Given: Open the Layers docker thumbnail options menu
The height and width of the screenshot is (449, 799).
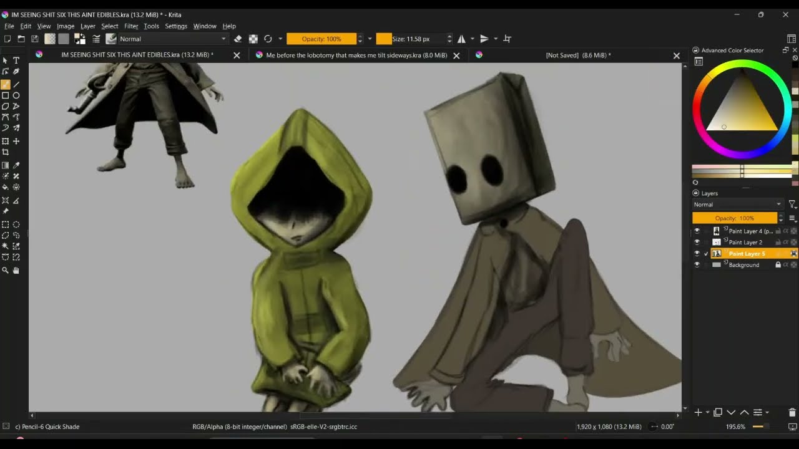Looking at the screenshot, I should tap(793, 218).
